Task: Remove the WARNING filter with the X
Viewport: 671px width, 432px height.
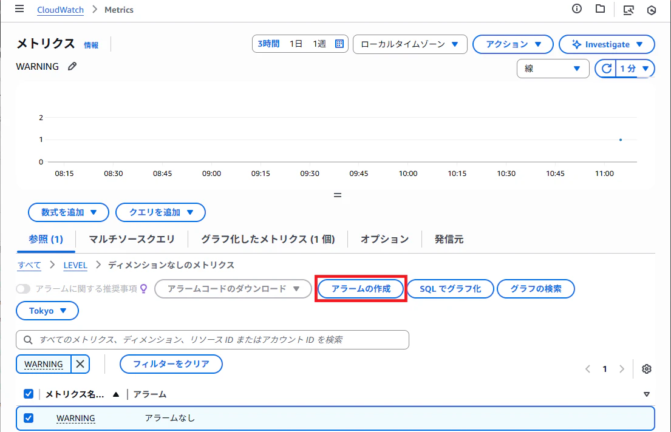Action: (80, 364)
